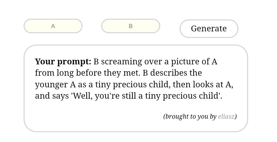Focus the input field labeled A
The width and height of the screenshot is (277, 142).
[x=53, y=26]
